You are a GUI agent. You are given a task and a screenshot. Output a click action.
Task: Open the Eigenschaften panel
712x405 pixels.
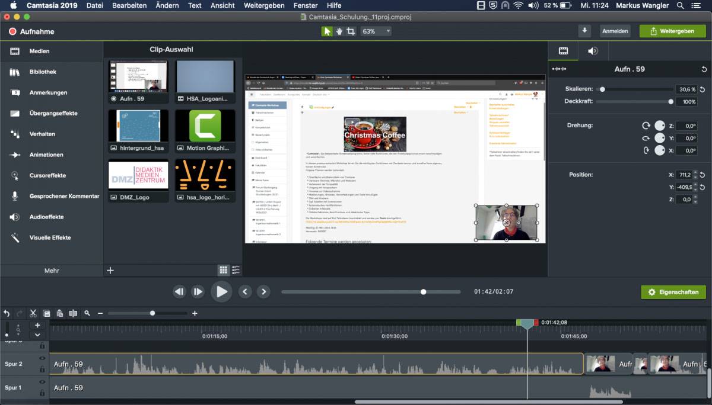click(x=673, y=291)
